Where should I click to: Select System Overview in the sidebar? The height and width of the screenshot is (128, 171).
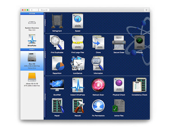32,25
